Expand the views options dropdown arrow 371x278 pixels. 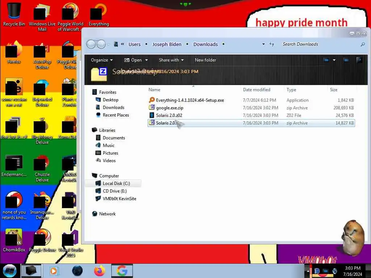[x=334, y=60]
